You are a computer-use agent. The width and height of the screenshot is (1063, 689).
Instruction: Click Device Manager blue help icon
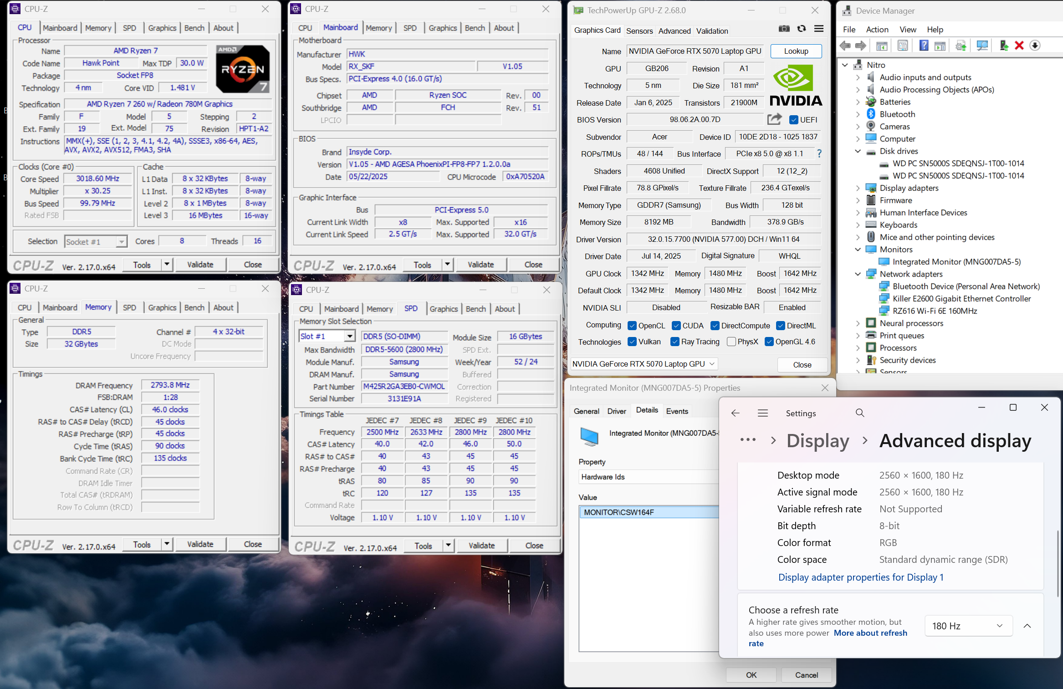pyautogui.click(x=924, y=46)
